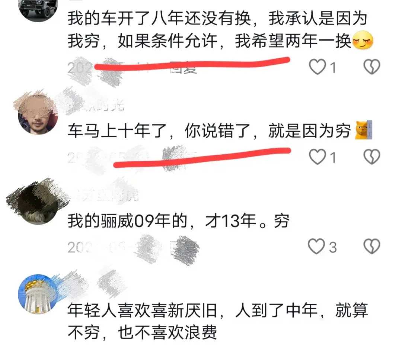Open the golden dome building avatar
Viewport: 402px width, 348px height.
tap(38, 294)
